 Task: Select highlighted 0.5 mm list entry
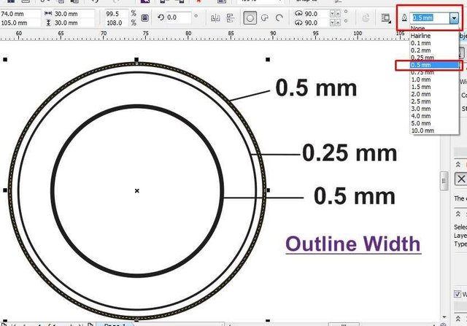click(433, 65)
